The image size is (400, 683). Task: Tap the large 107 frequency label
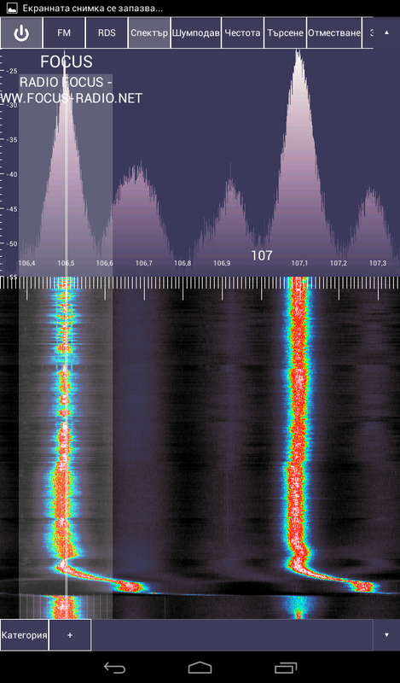point(262,255)
